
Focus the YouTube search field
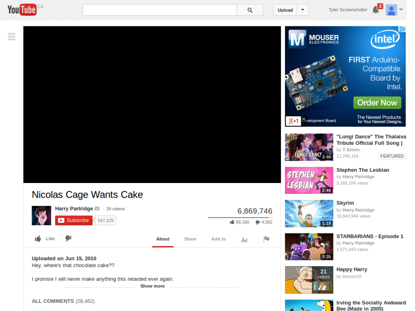coord(160,10)
